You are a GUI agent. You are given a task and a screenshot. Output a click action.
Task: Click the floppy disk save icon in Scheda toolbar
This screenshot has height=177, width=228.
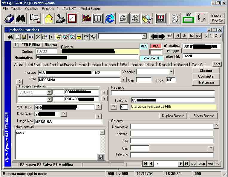click(x=24, y=37)
